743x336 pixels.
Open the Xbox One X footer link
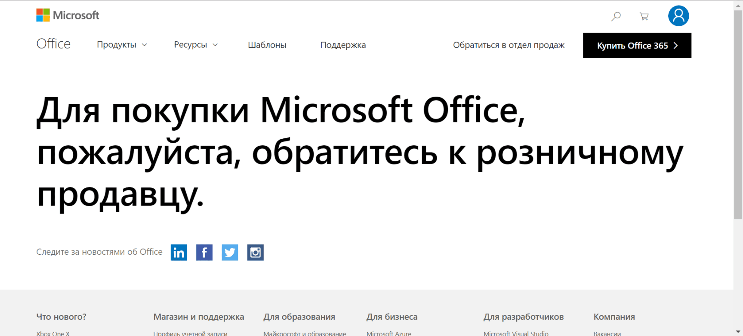[x=53, y=333]
